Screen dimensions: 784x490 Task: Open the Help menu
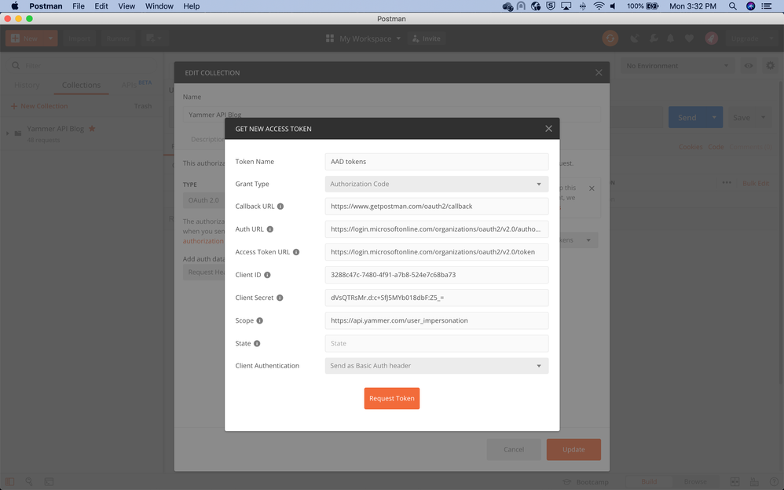(192, 6)
